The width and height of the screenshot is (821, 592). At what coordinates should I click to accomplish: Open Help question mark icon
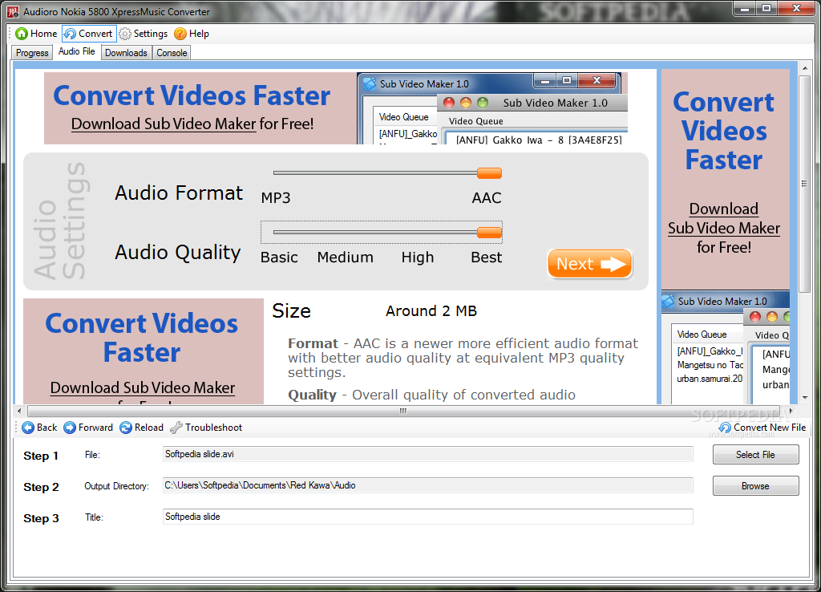click(x=180, y=34)
